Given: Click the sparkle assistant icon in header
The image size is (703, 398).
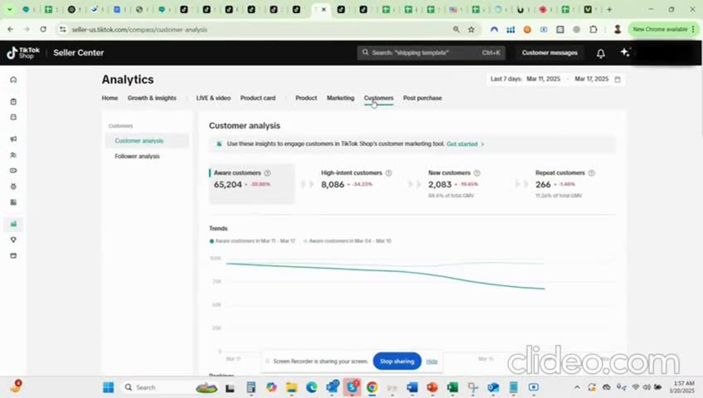Looking at the screenshot, I should pyautogui.click(x=625, y=53).
